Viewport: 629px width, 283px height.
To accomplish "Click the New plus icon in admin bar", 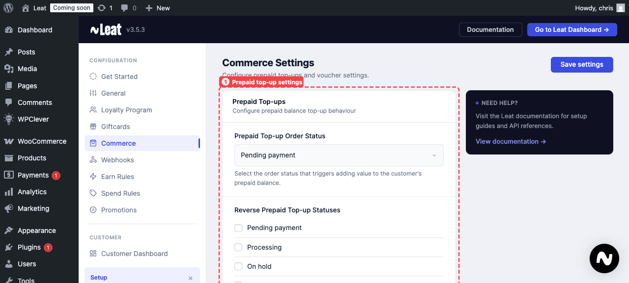I will (149, 8).
